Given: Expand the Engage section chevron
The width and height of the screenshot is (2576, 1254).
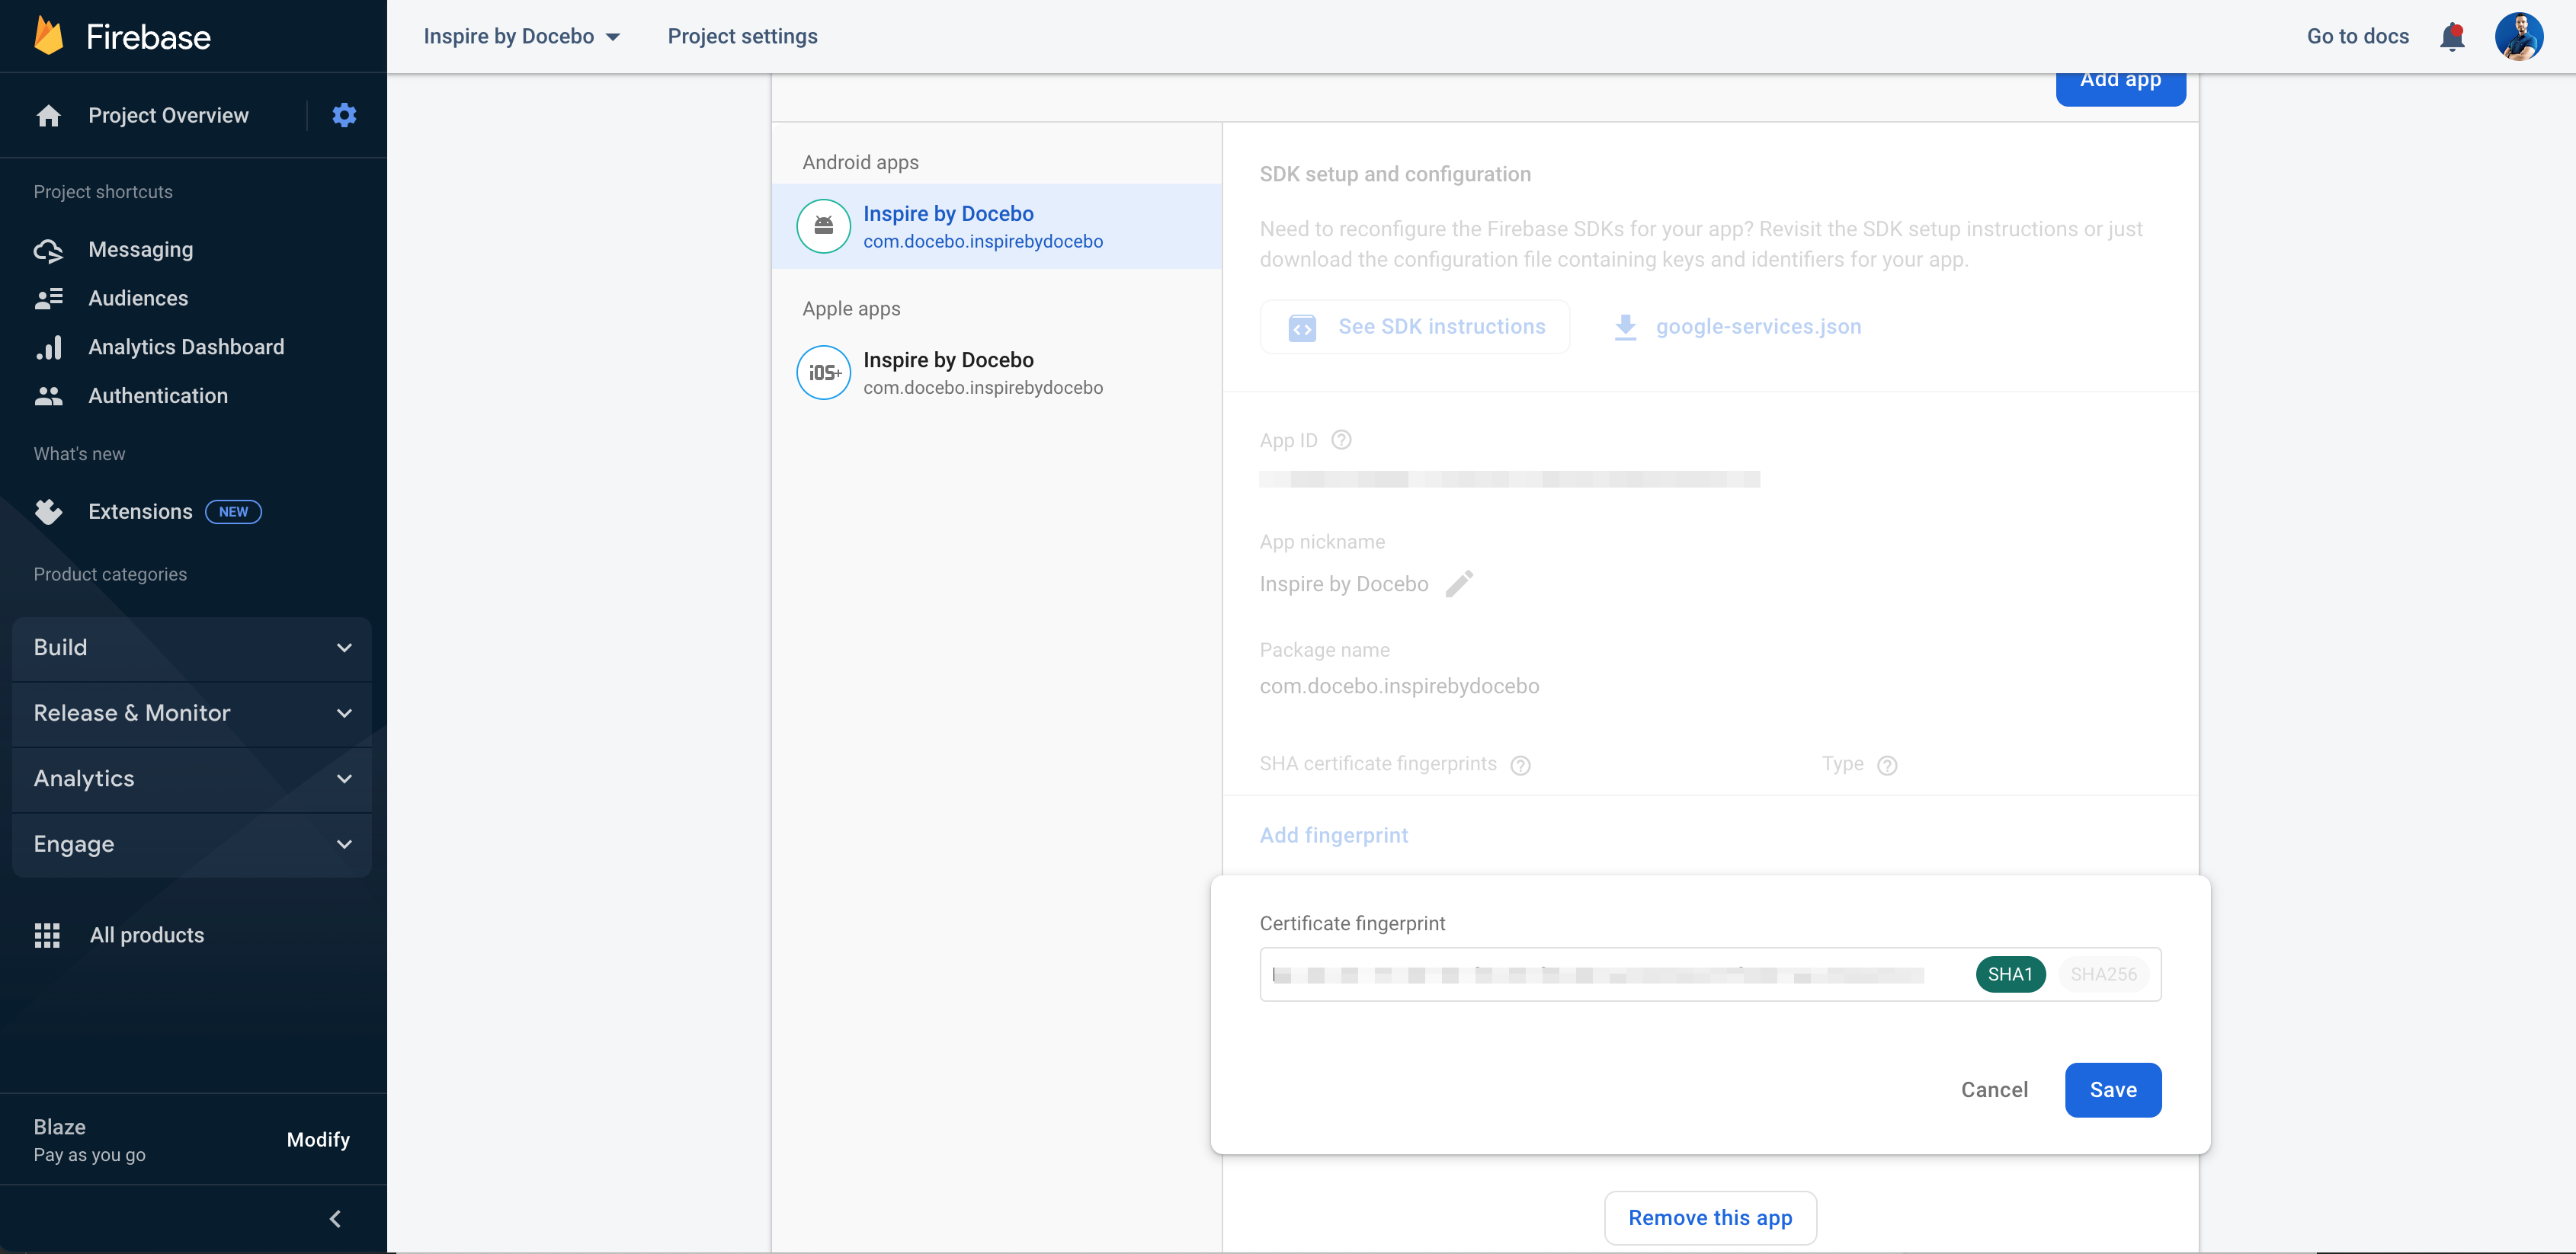Looking at the screenshot, I should [x=344, y=843].
